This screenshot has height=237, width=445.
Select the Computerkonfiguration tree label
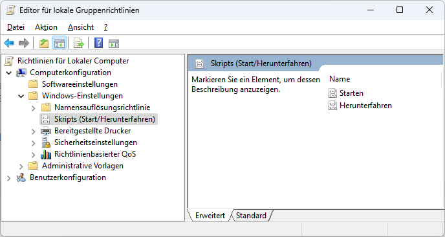71,73
